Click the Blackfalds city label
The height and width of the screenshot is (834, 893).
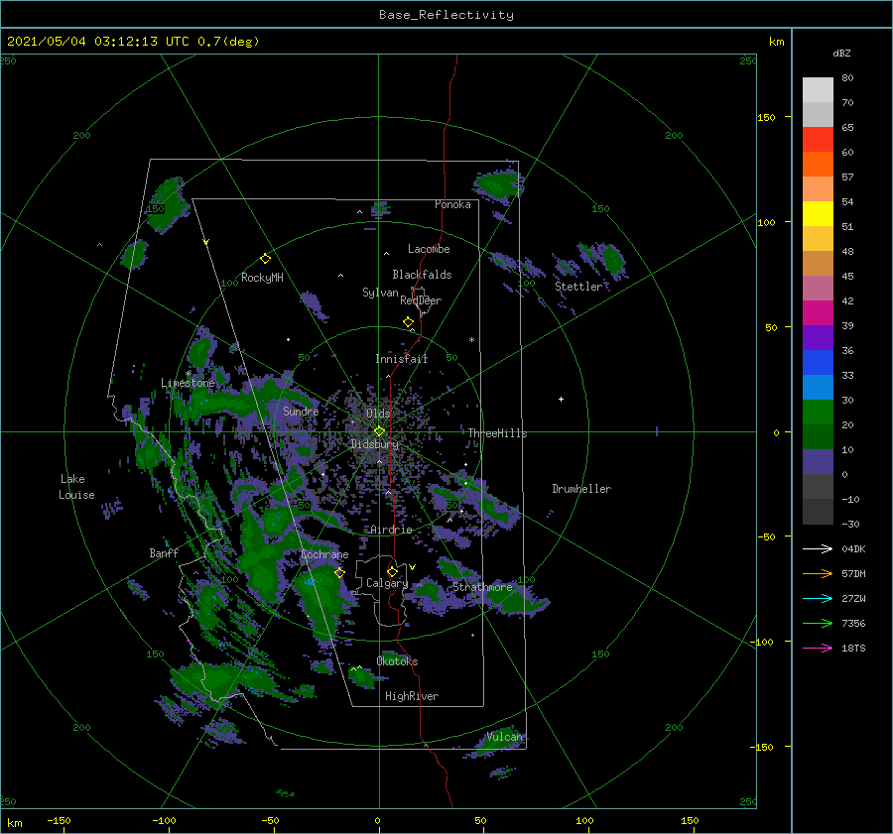(422, 275)
